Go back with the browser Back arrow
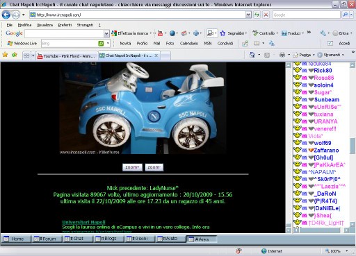Screen dimensions: 356x256 [6, 15]
